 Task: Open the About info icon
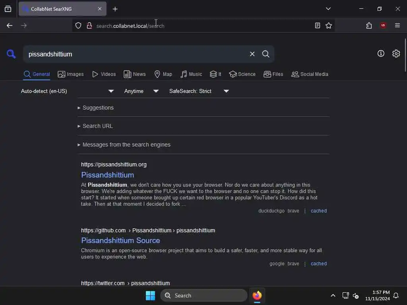(x=381, y=54)
